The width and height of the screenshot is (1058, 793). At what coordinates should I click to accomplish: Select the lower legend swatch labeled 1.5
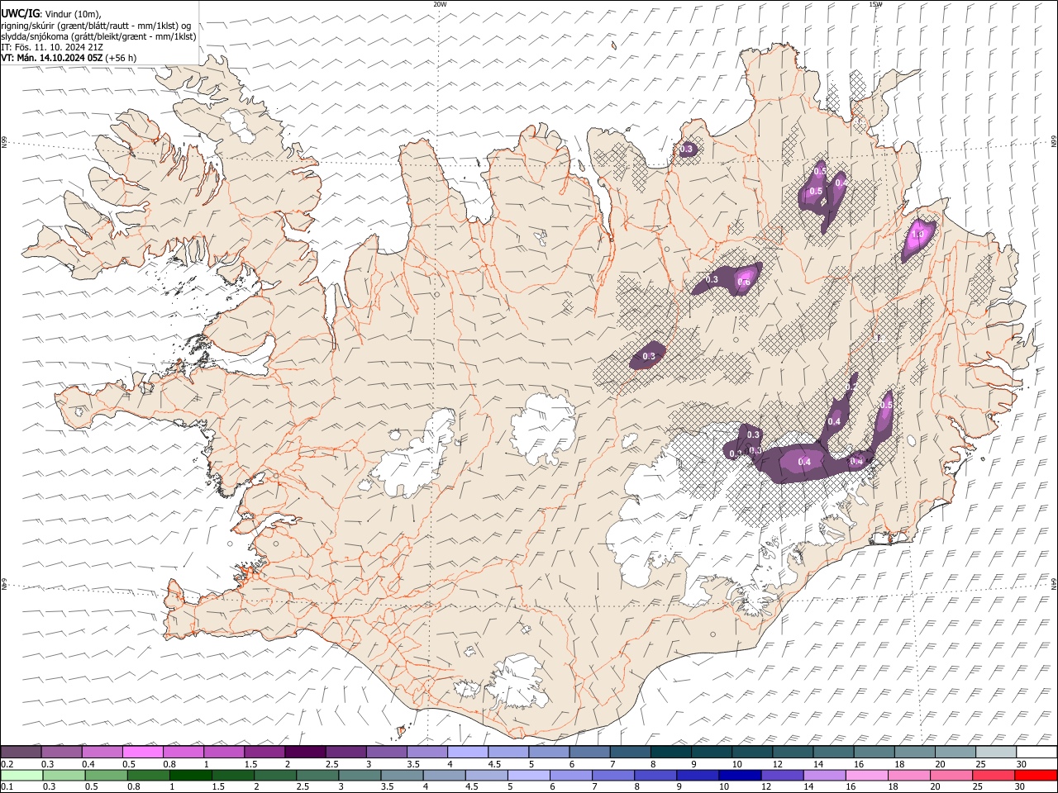(232, 775)
